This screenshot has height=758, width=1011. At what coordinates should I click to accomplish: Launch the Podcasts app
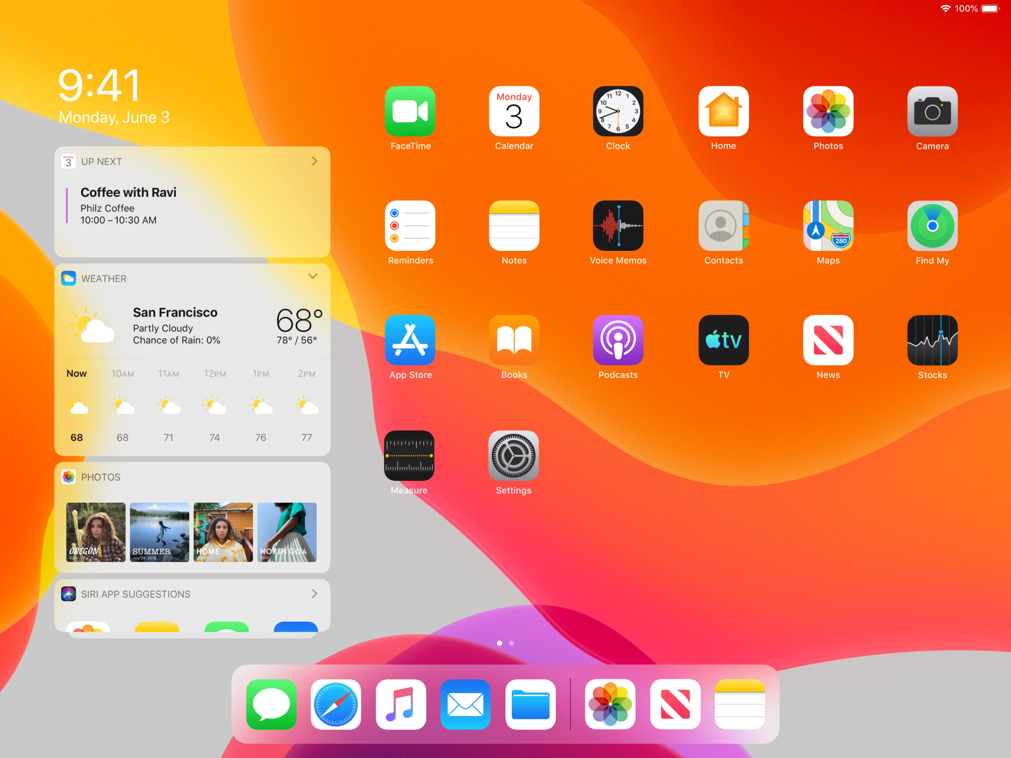click(x=618, y=340)
